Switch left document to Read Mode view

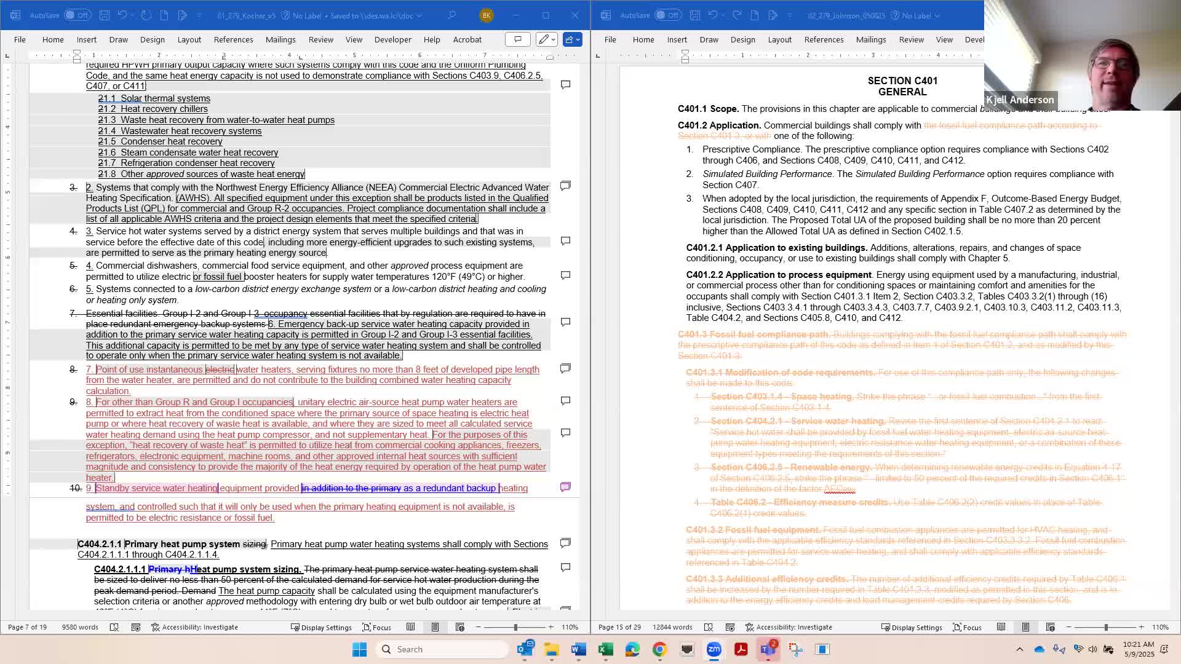tap(410, 627)
